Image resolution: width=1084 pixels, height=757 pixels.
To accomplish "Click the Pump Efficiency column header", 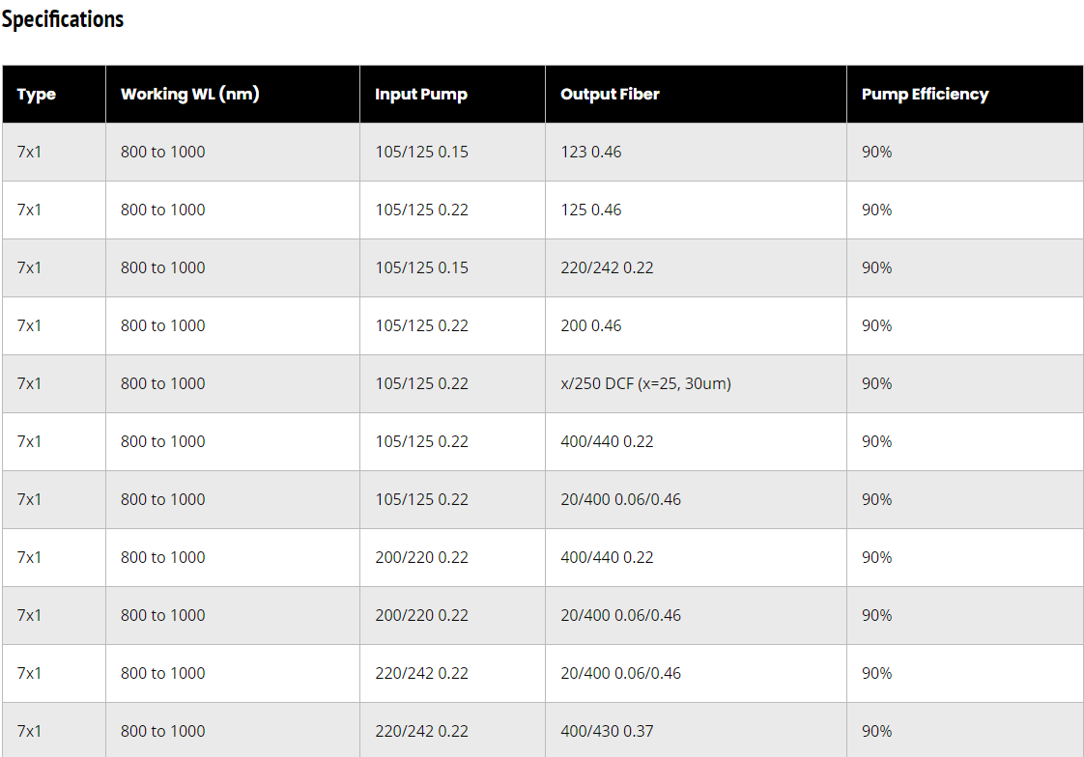I will point(925,95).
